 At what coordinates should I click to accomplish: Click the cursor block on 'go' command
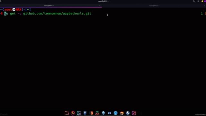[x=5, y=14]
